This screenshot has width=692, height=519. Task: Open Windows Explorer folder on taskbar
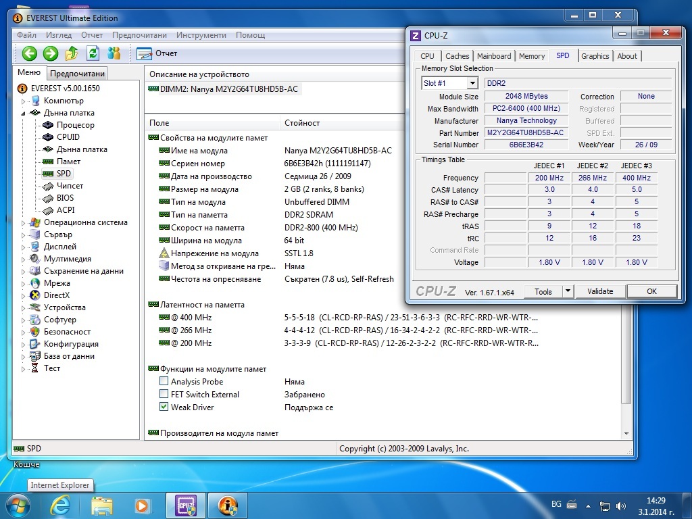(101, 505)
